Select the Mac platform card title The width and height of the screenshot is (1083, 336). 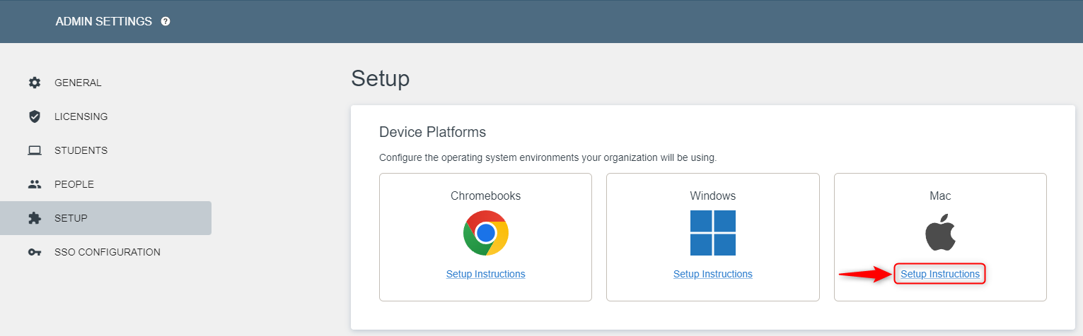pyautogui.click(x=940, y=196)
